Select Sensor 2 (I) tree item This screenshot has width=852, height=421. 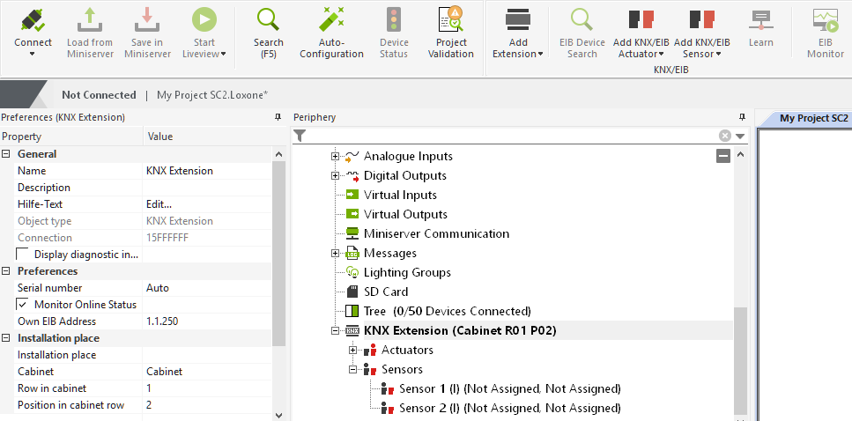click(x=509, y=408)
